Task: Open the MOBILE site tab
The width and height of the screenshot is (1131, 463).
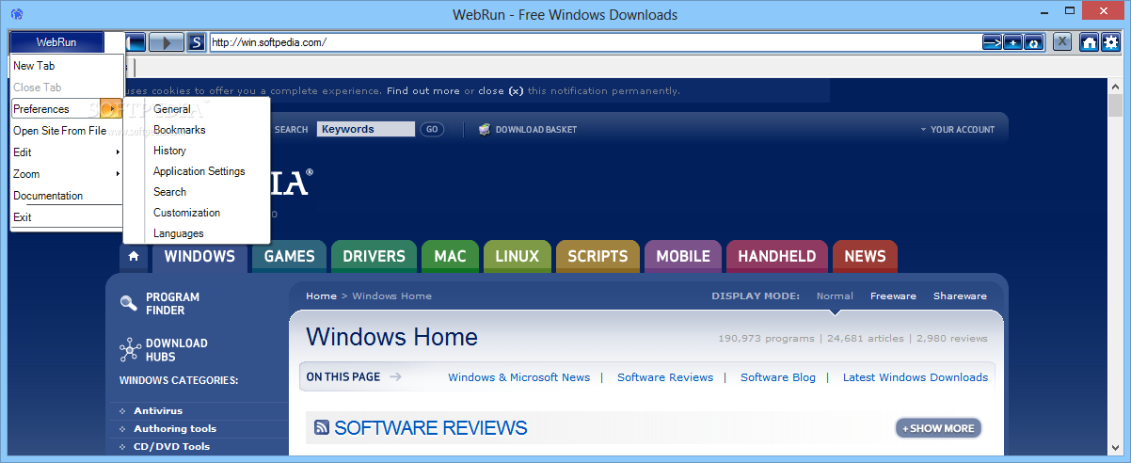Action: pyautogui.click(x=683, y=256)
